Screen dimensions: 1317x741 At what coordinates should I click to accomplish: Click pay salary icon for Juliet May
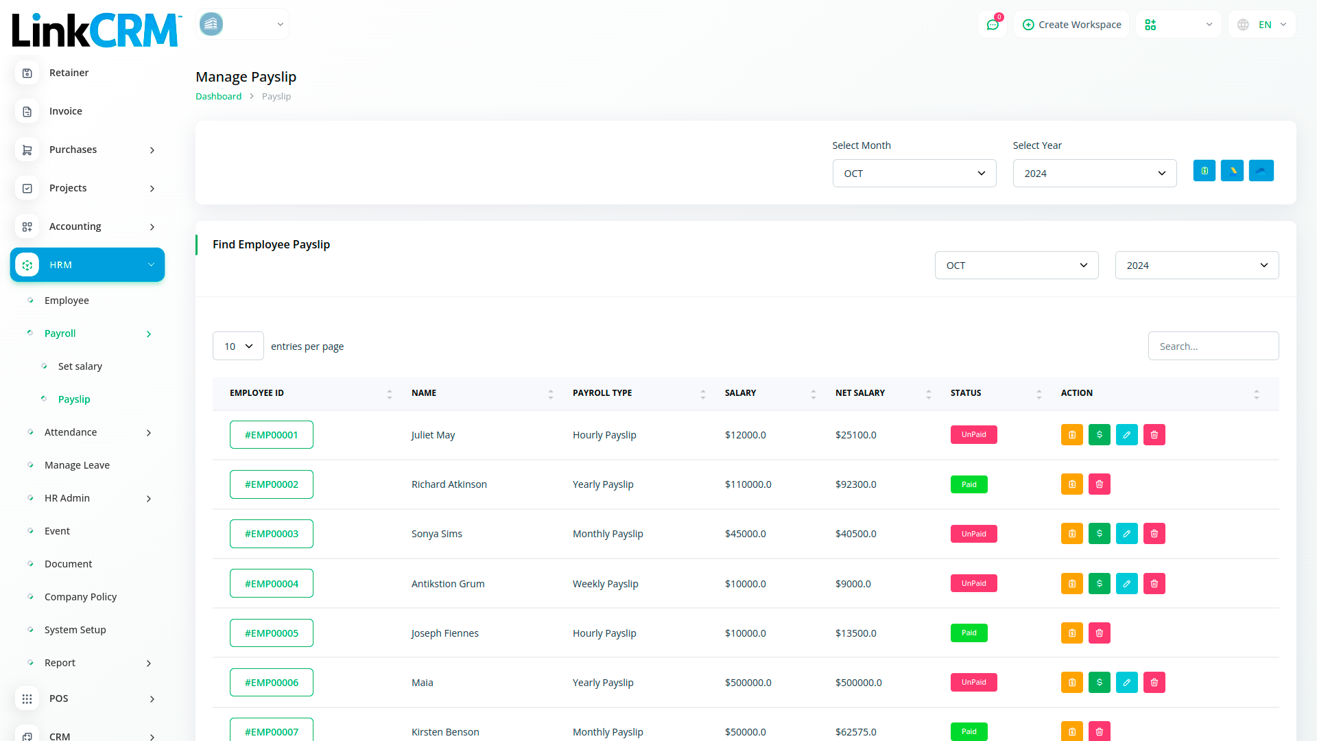coord(1099,435)
